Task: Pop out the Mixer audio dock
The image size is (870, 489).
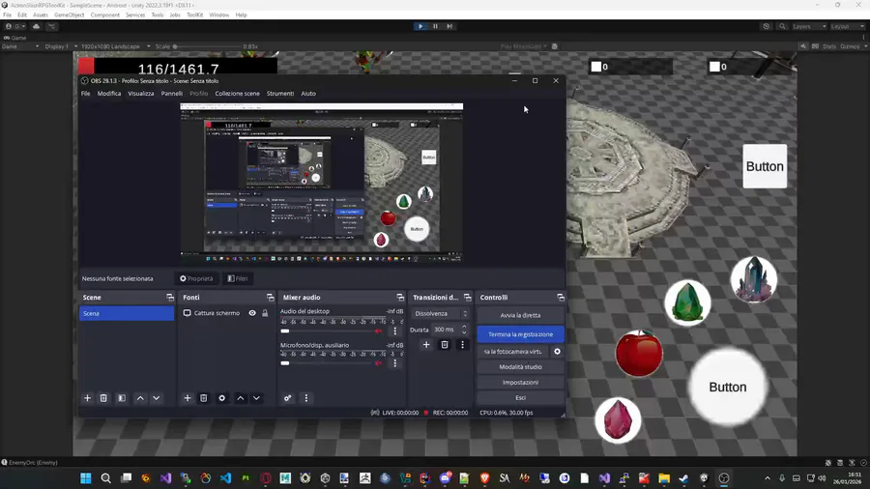Action: pos(400,298)
